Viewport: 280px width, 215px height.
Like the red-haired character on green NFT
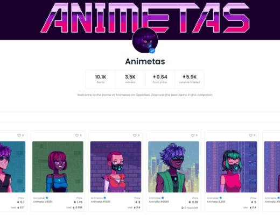(77, 135)
